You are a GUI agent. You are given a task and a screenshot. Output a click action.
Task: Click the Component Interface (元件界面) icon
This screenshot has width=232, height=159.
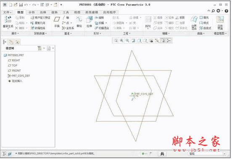(x=220, y=23)
